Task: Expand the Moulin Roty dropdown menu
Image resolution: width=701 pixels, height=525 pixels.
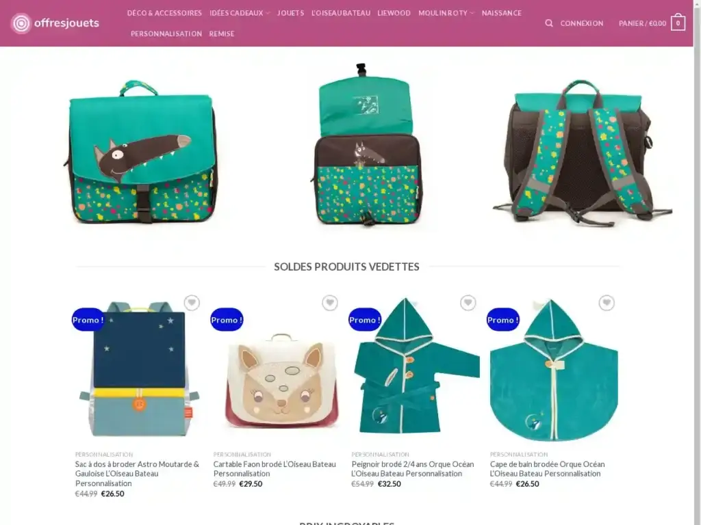Action: coord(446,13)
